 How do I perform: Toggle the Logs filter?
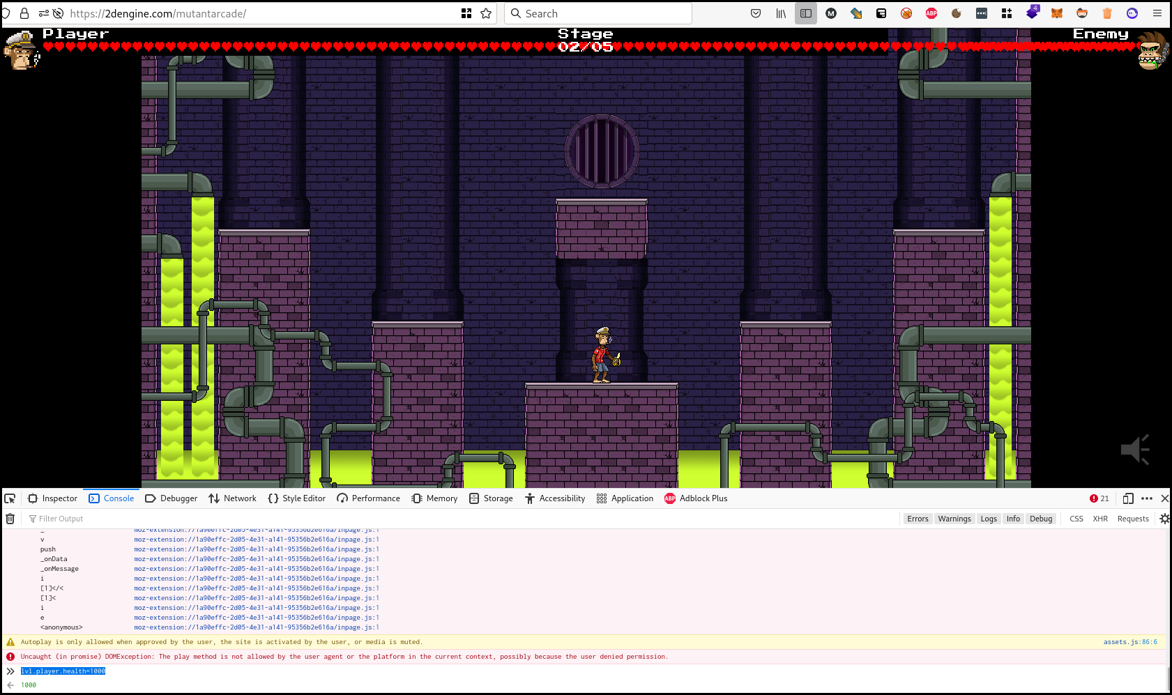tap(989, 519)
